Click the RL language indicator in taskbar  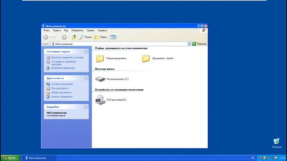click(253, 158)
